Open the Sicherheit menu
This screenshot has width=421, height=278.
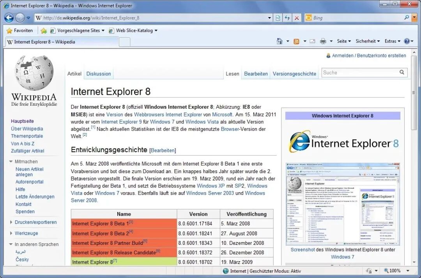tap(368, 41)
